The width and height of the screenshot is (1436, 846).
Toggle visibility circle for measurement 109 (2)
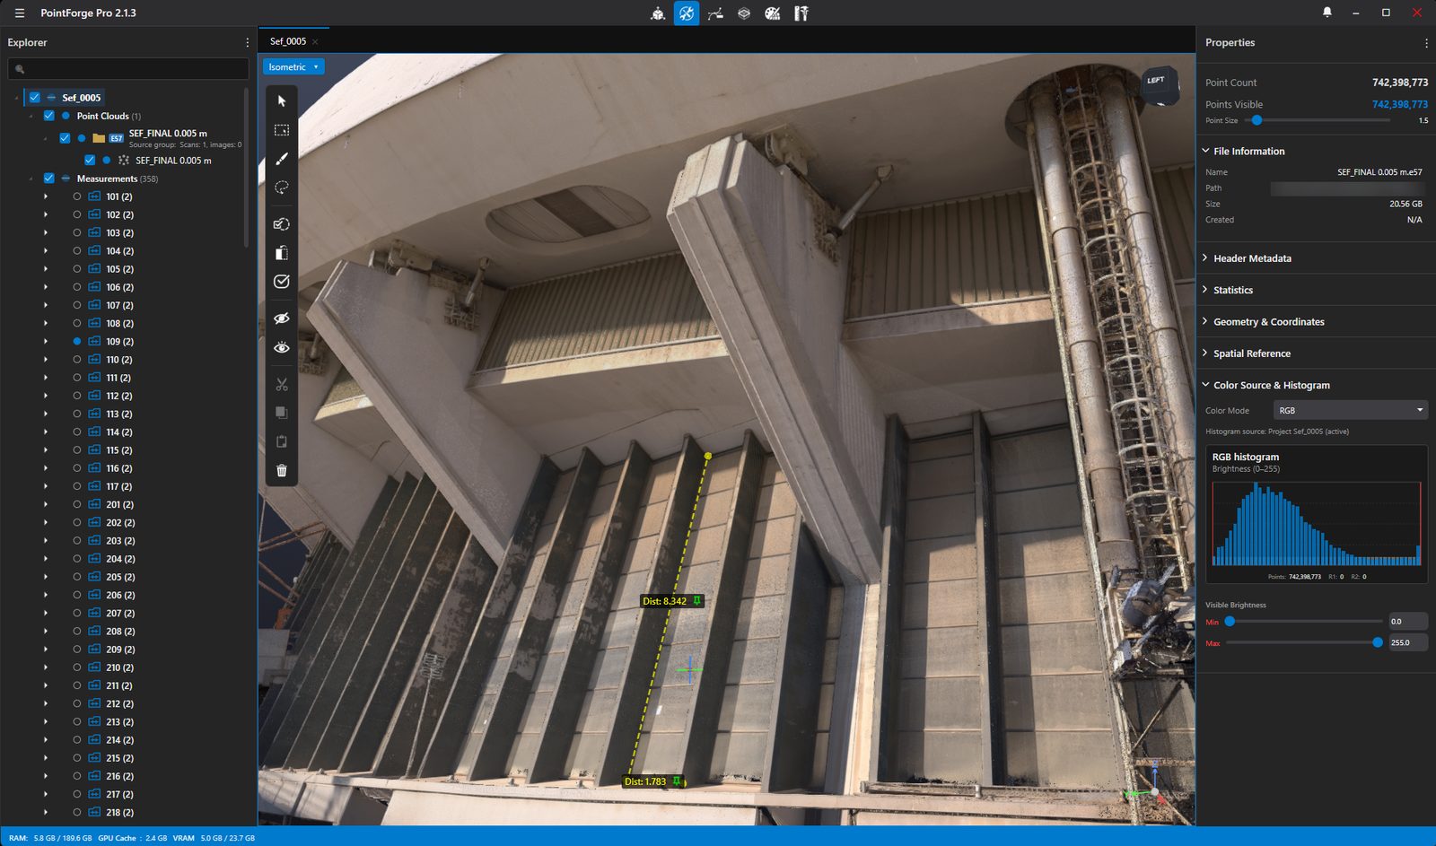[x=77, y=342]
